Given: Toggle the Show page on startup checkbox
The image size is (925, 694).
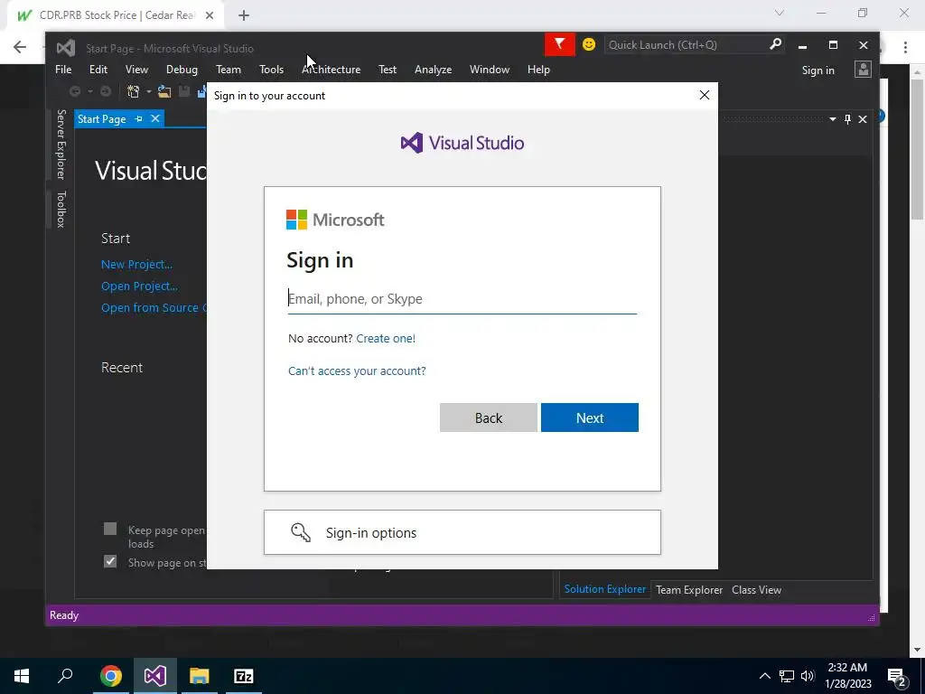Looking at the screenshot, I should pos(109,561).
